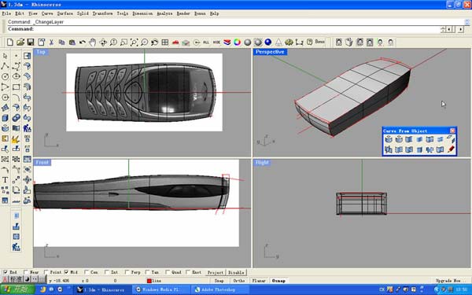
Task: Open the Perspective viewport title menu
Action: point(270,52)
